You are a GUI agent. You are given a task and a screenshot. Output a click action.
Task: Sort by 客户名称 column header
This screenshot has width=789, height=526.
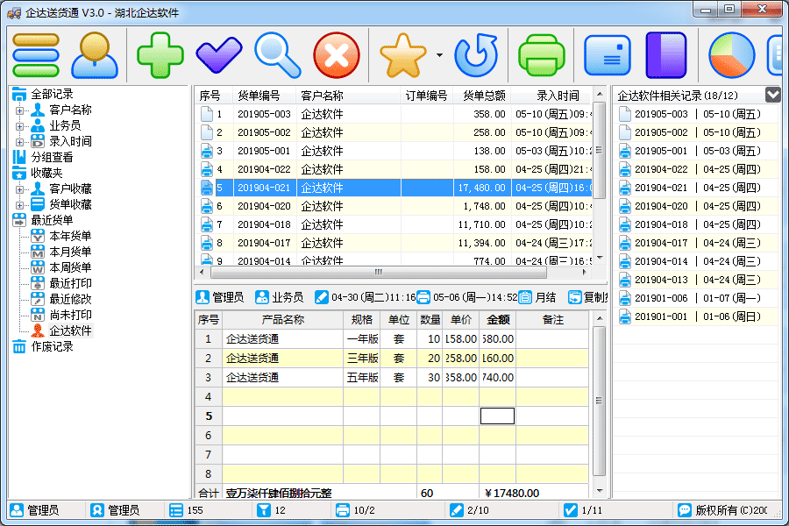[348, 96]
